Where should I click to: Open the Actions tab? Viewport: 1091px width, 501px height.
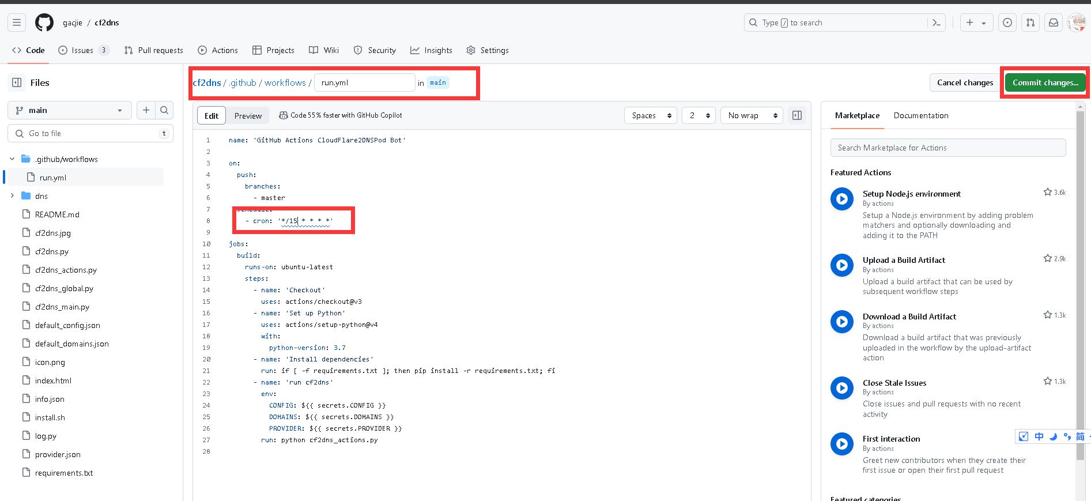point(218,50)
